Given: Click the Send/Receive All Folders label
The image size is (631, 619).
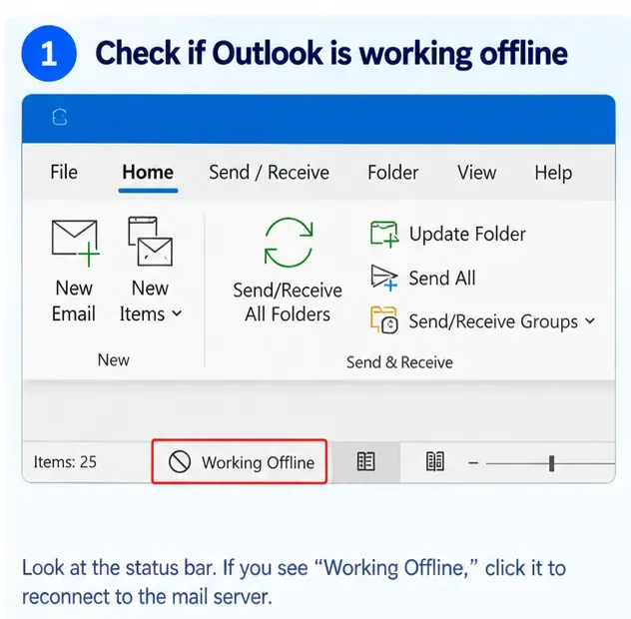Looking at the screenshot, I should (288, 302).
